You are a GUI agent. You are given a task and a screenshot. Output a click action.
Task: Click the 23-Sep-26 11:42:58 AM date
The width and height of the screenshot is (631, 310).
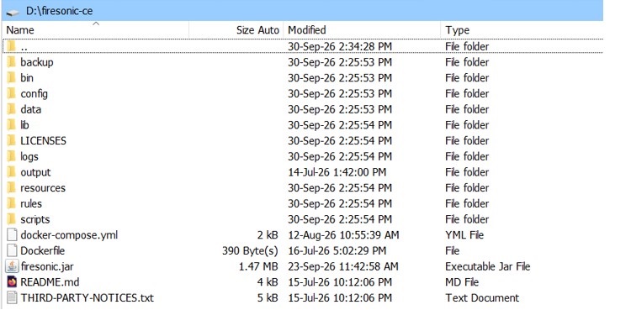pyautogui.click(x=343, y=265)
